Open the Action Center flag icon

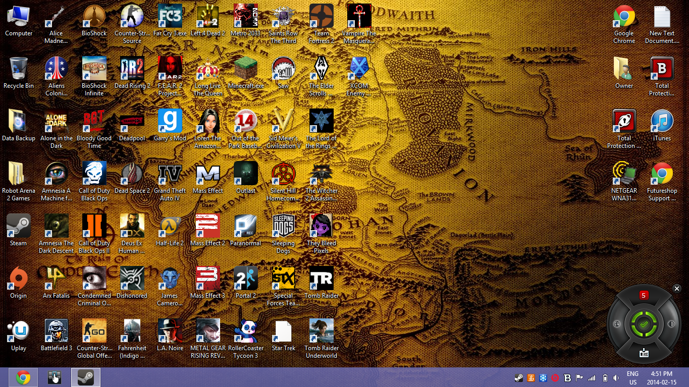click(580, 378)
